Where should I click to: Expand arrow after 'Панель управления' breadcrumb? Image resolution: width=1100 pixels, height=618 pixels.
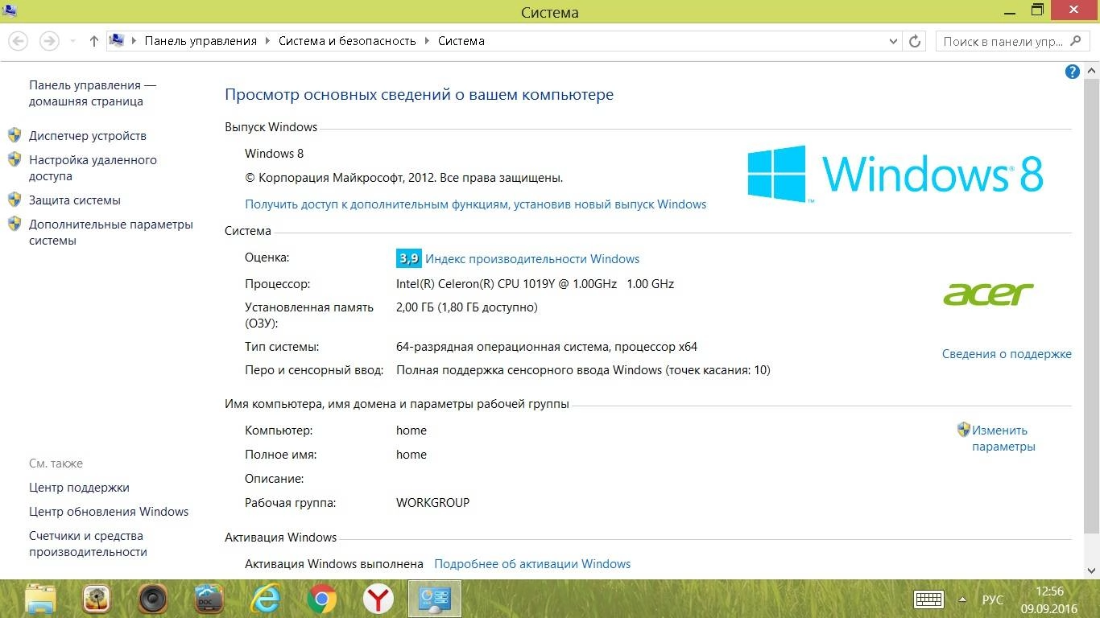pos(268,41)
